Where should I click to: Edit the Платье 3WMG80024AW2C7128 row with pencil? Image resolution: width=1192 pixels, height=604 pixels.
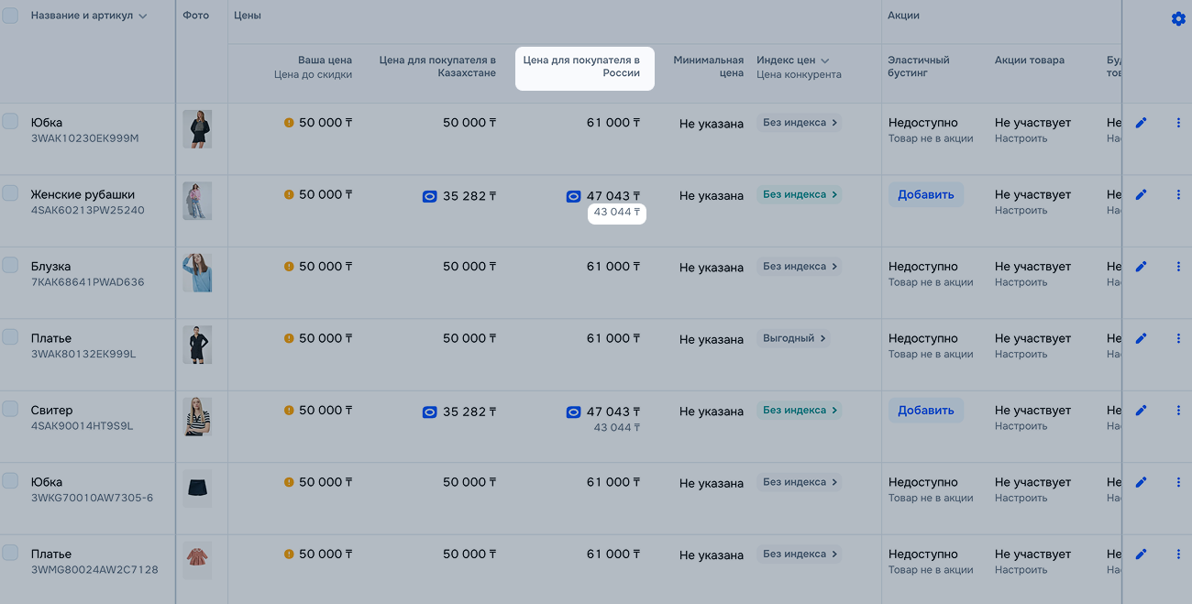pos(1141,555)
